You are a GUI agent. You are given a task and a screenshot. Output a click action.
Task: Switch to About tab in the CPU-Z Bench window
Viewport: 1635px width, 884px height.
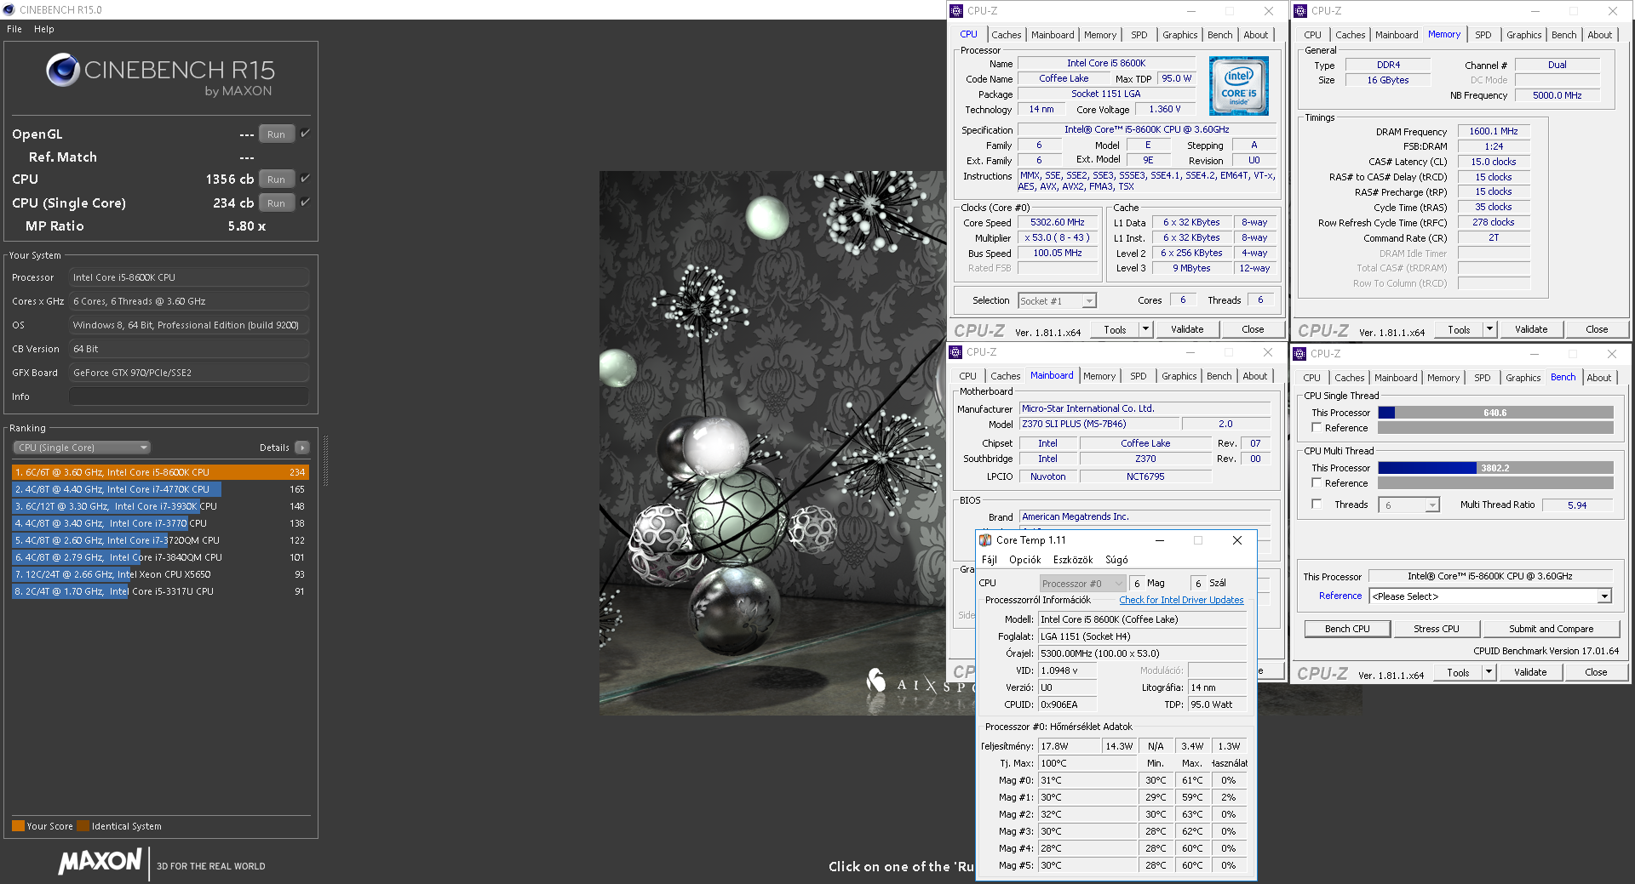1598,378
